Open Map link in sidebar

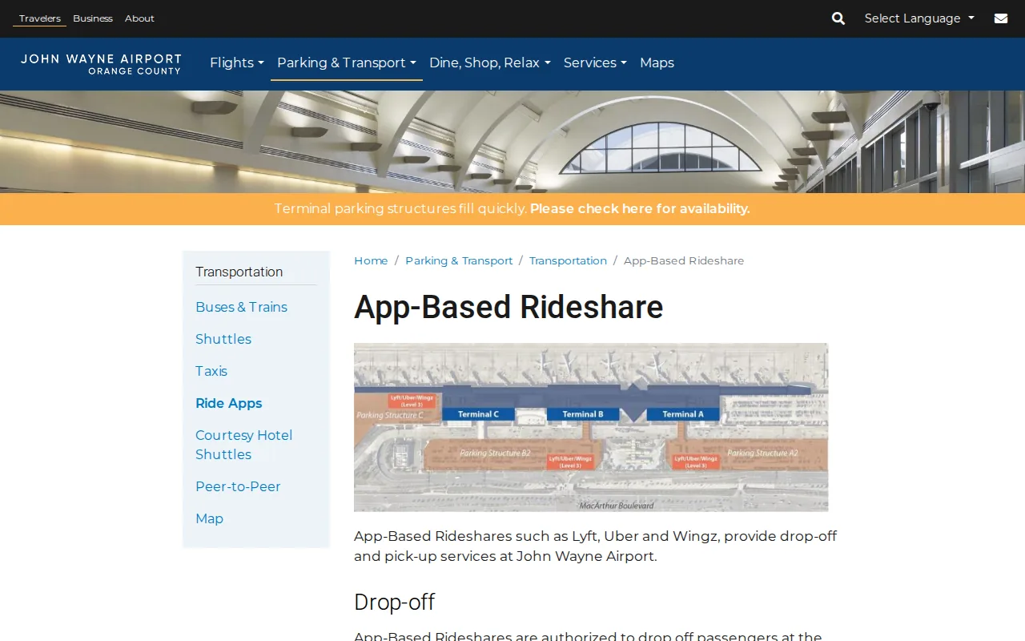(x=209, y=518)
